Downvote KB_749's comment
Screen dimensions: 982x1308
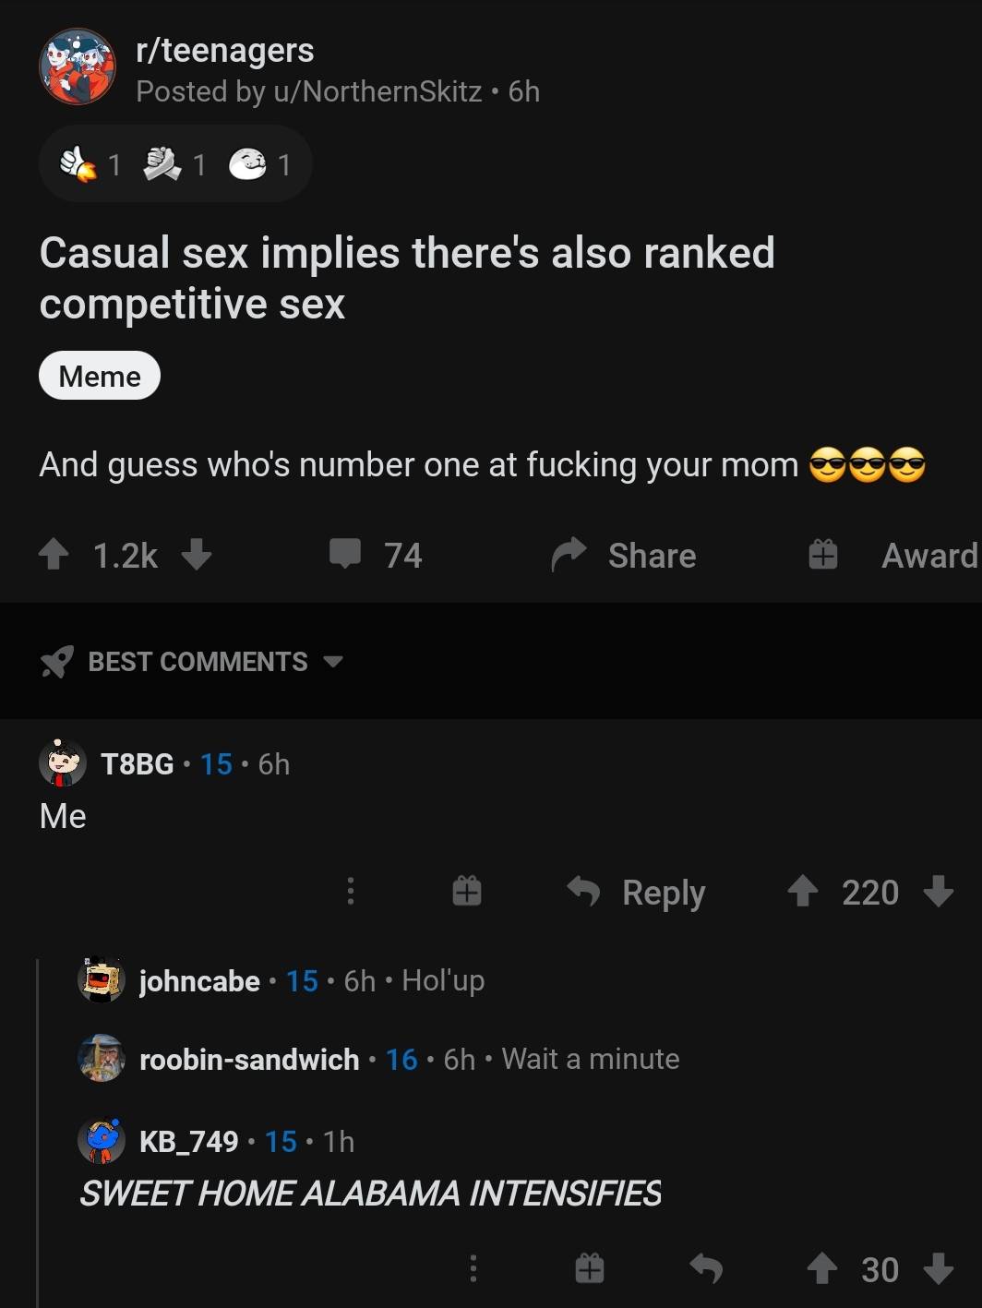pos(939,1268)
